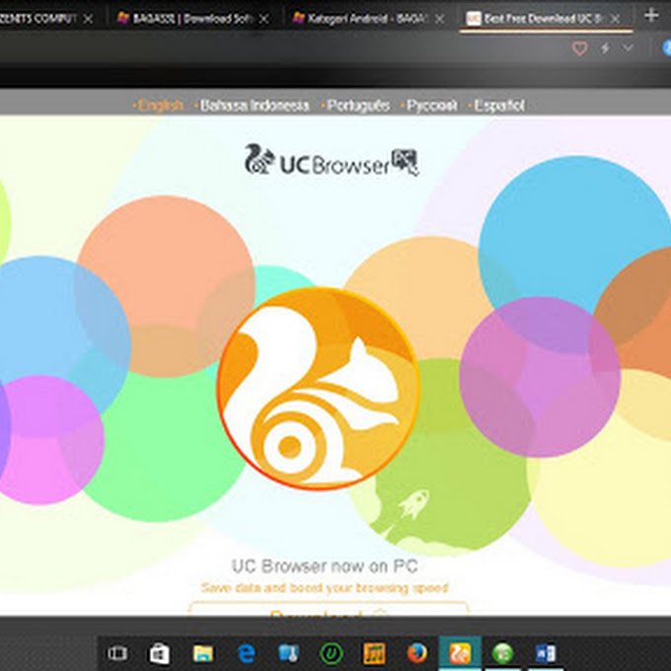Image resolution: width=671 pixels, height=671 pixels.
Task: Open Task View from the taskbar
Action: (x=116, y=653)
